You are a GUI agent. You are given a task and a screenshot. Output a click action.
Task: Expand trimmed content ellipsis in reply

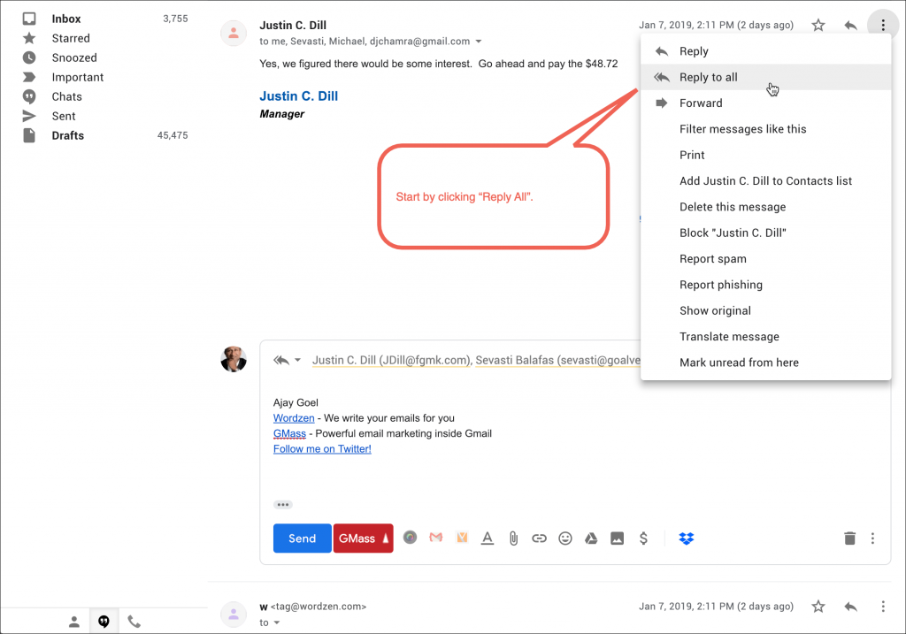(282, 504)
